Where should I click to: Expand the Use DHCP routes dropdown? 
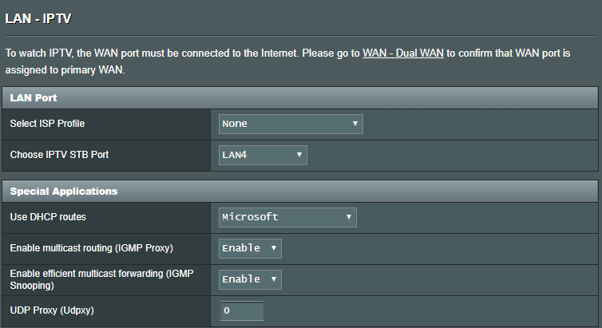point(287,216)
